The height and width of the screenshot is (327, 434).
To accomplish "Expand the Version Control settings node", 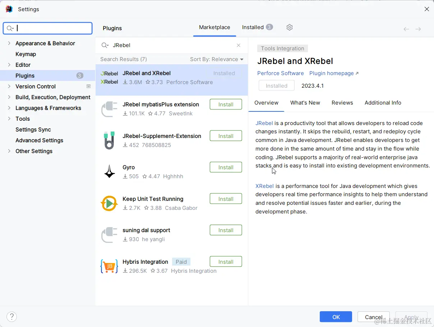I will tap(9, 86).
